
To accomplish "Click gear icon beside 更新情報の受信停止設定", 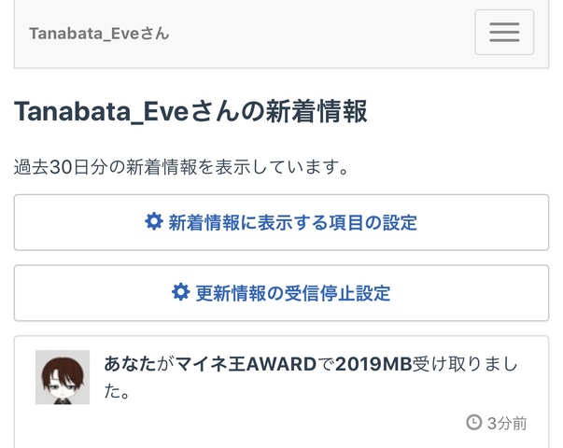I will (181, 292).
